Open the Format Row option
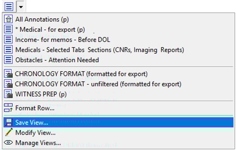This screenshot has height=150, width=236. [x=35, y=108]
